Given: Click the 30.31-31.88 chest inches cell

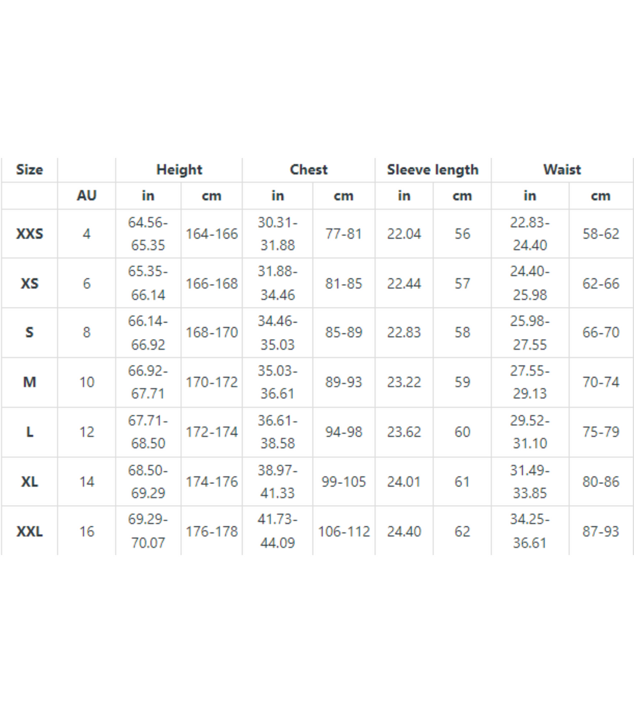Looking at the screenshot, I should (277, 234).
